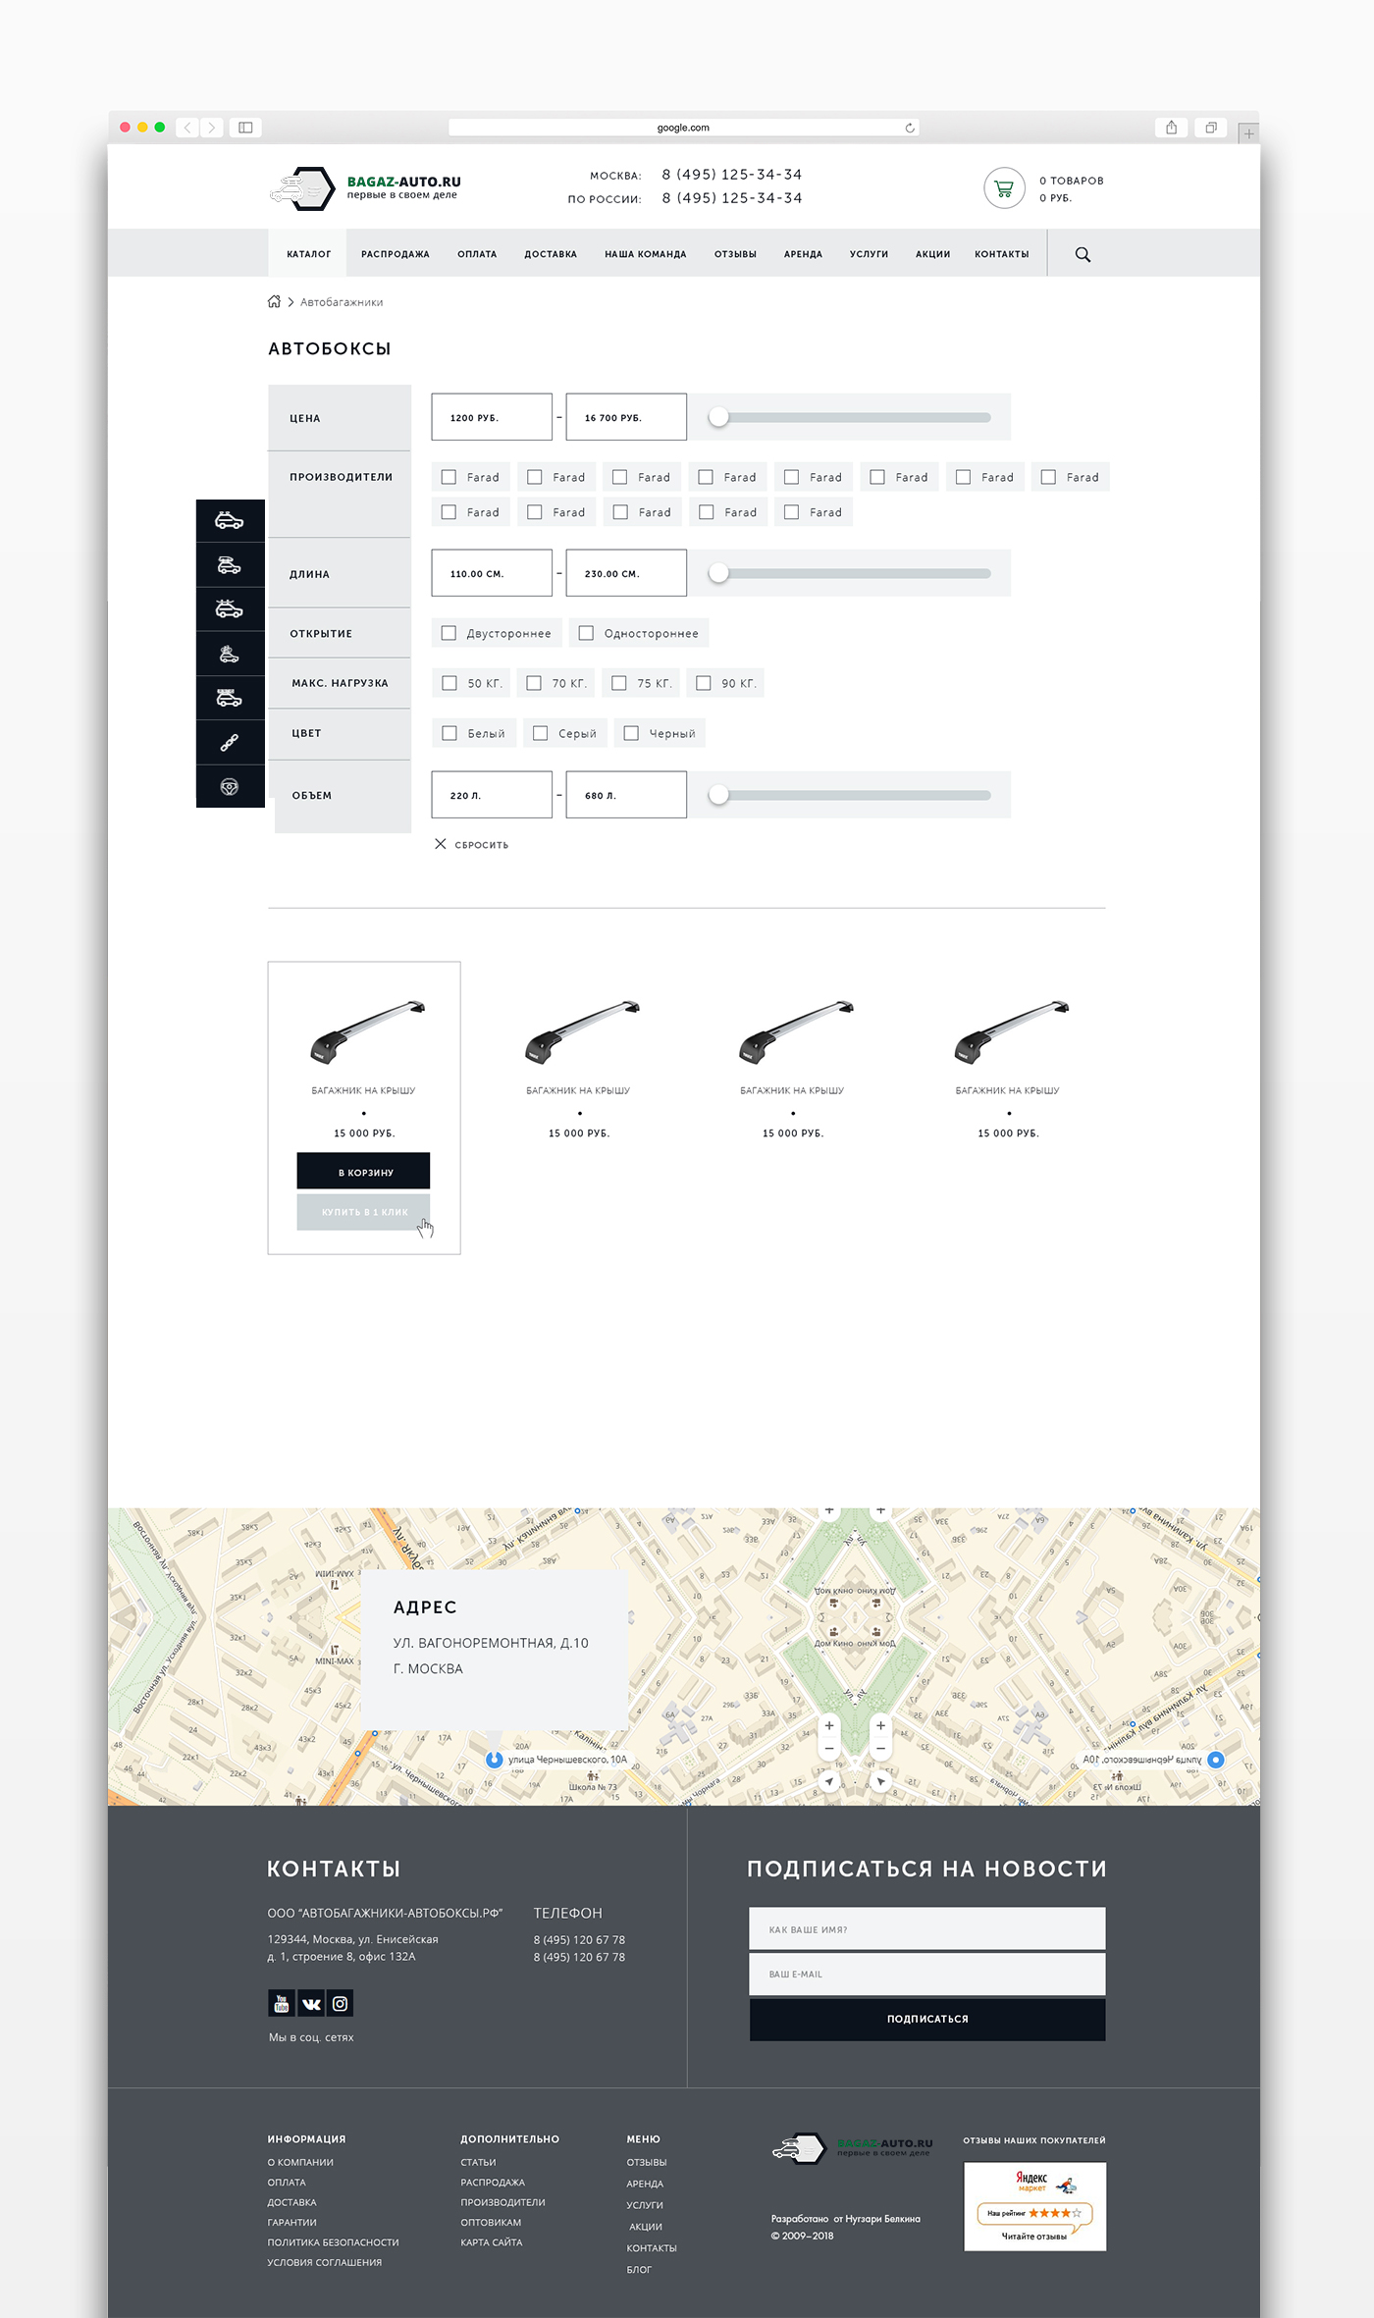Click the length (Длина) slider handle

pos(719,573)
